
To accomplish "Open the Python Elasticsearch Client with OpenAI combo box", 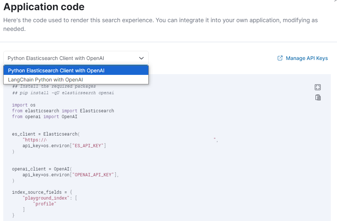I will pyautogui.click(x=76, y=58).
